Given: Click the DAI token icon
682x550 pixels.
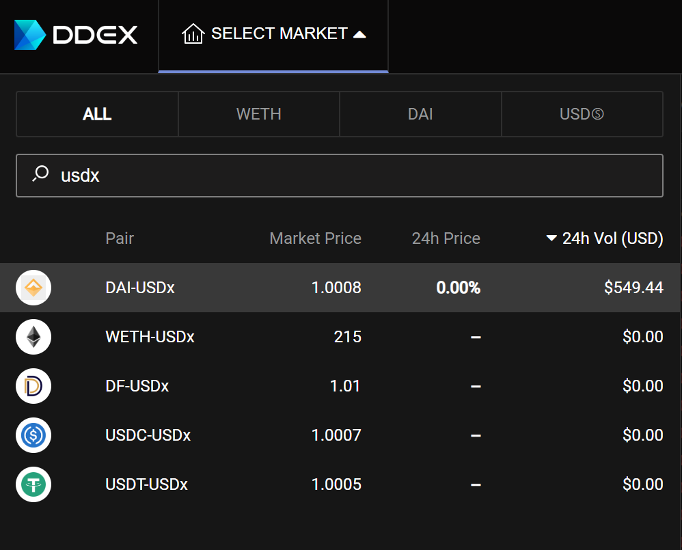Looking at the screenshot, I should (33, 288).
